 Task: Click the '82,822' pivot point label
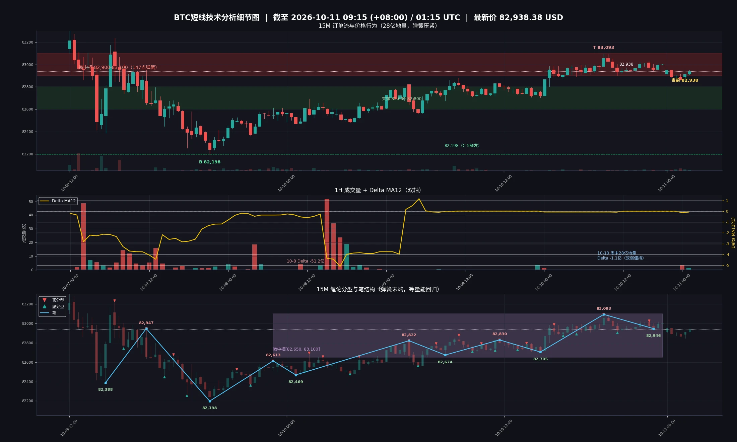click(409, 335)
